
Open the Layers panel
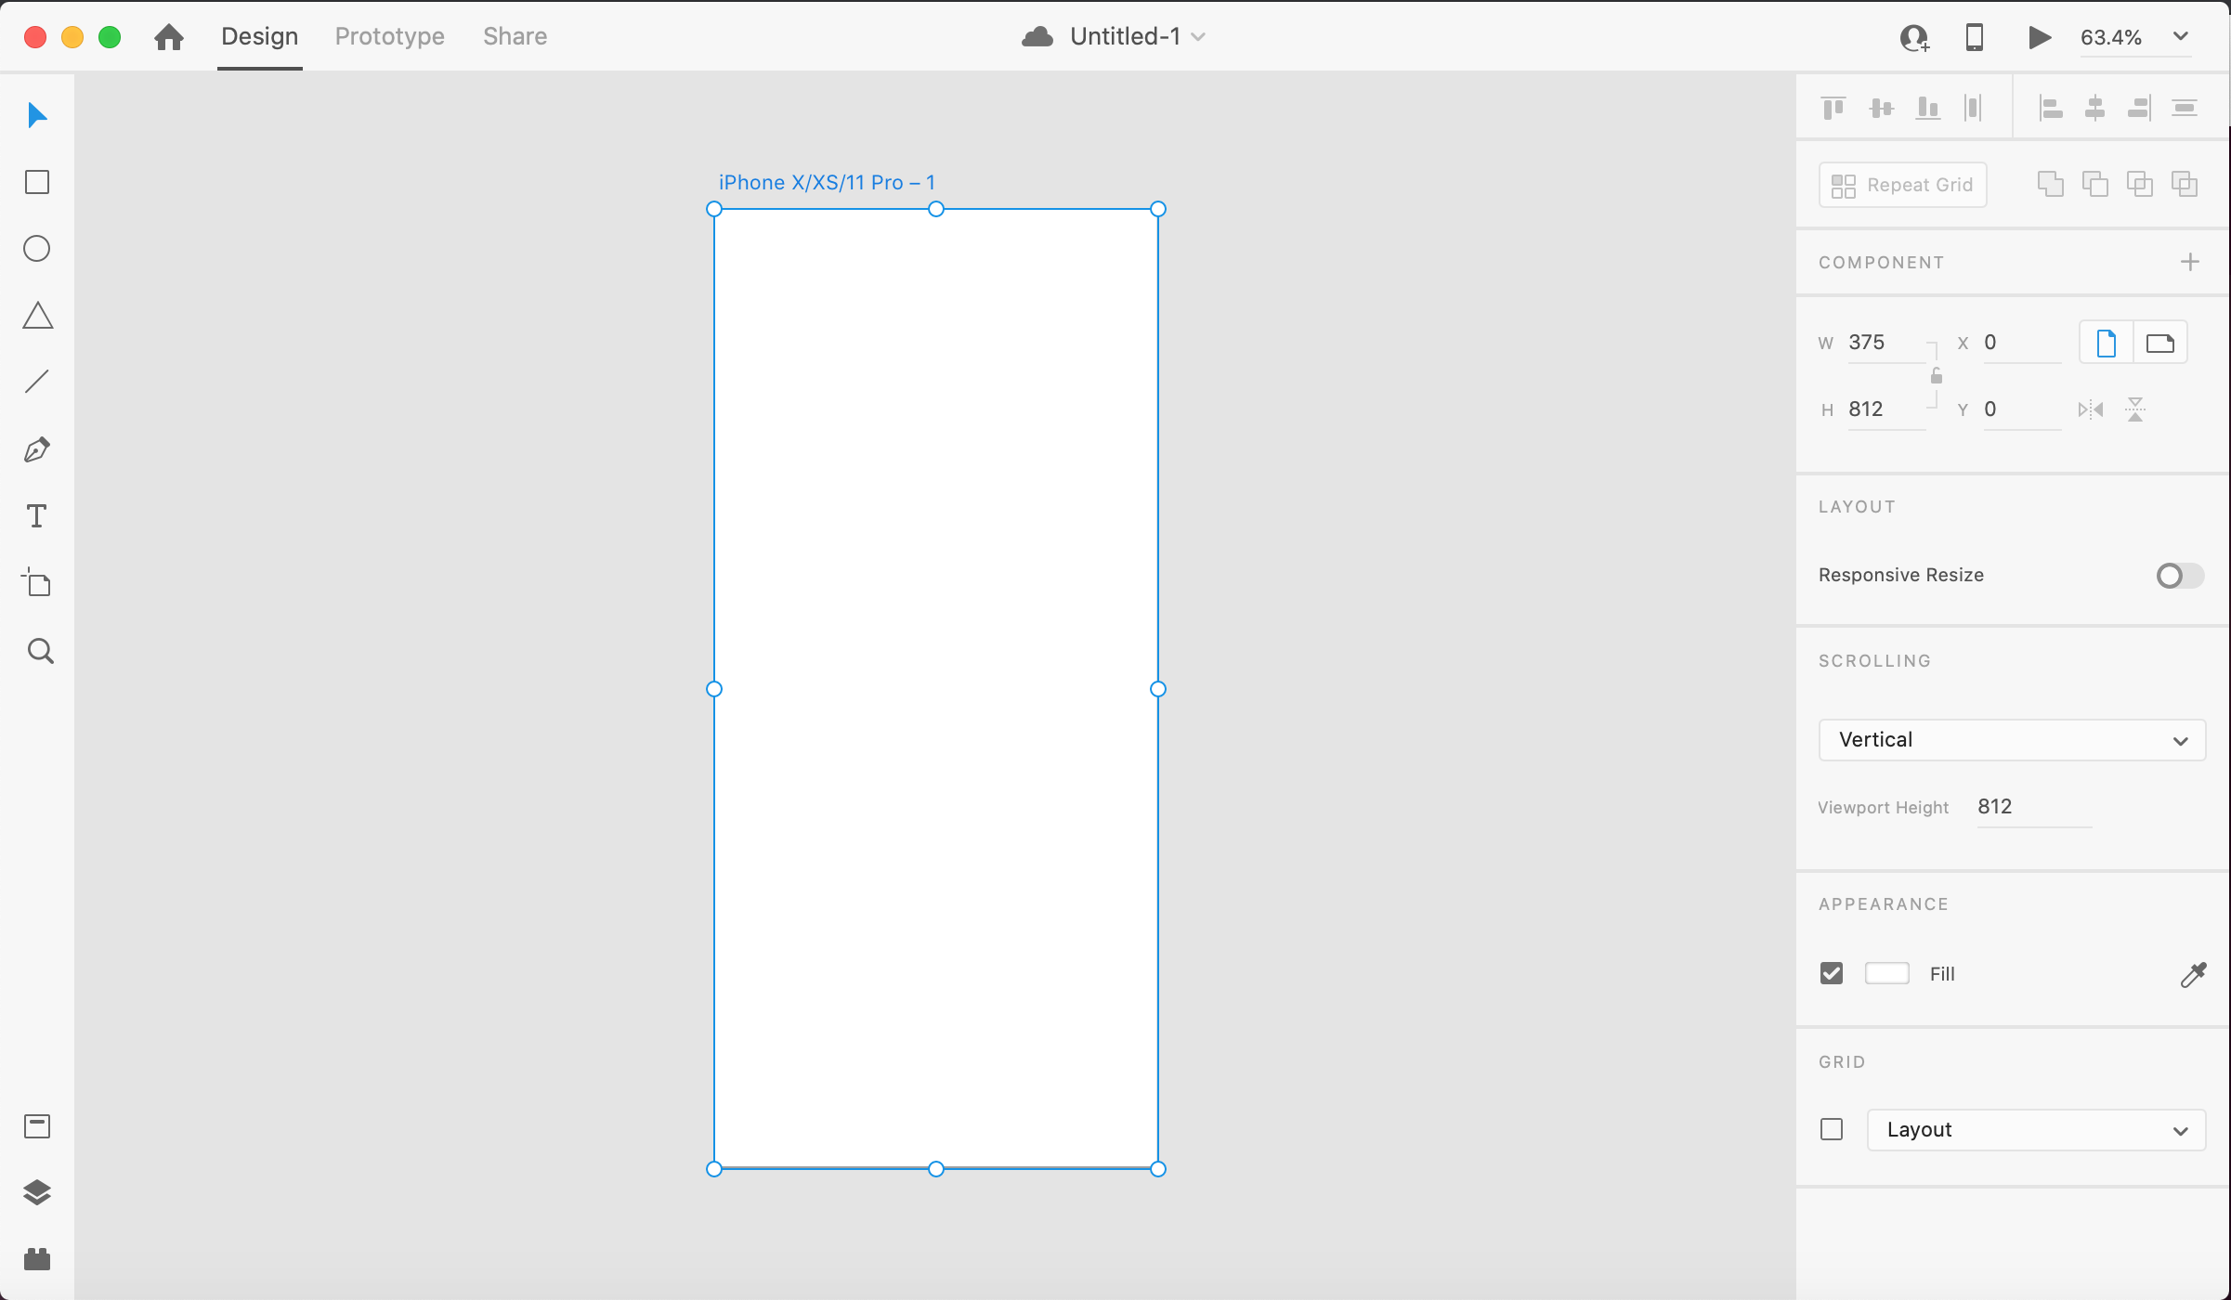[x=37, y=1192]
